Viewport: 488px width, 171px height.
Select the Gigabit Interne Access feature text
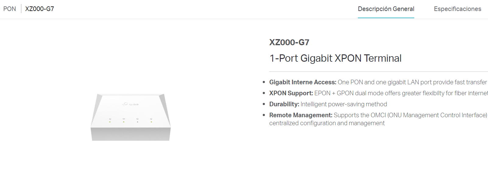[379, 82]
